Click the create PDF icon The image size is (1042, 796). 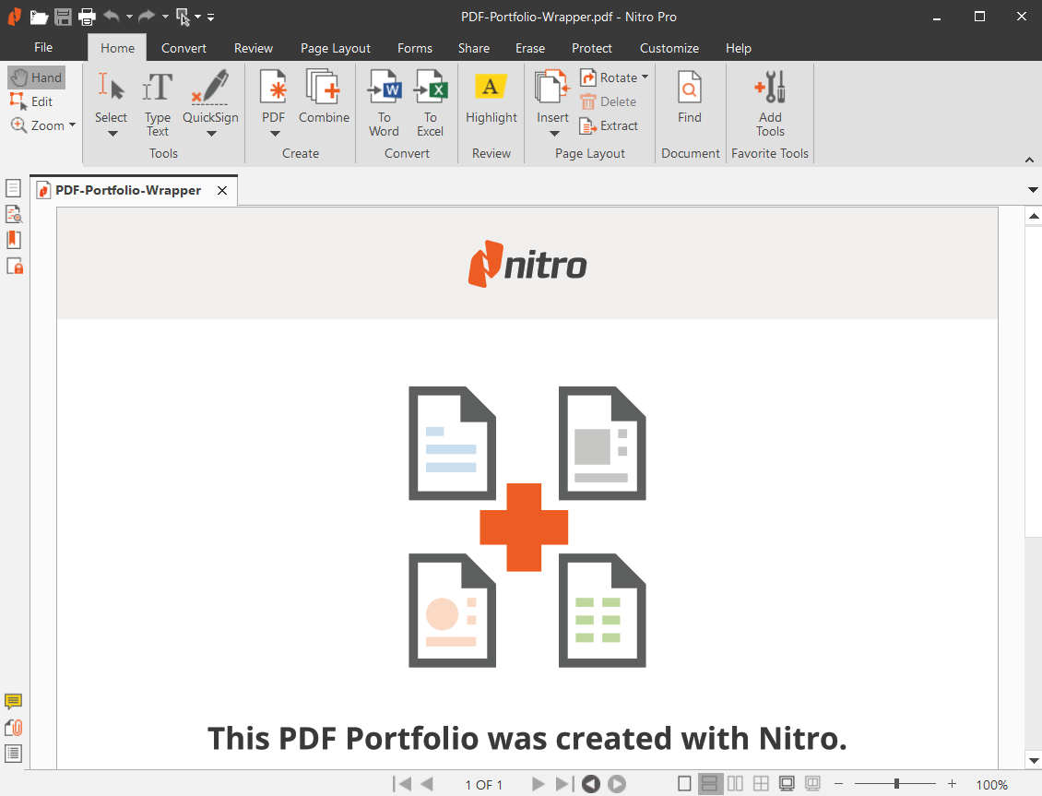click(273, 87)
